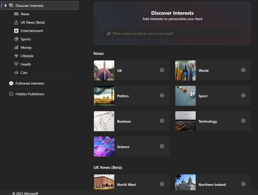The height and width of the screenshot is (195, 258).
Task: Click the Entertainment star icon
Action: tap(16, 31)
